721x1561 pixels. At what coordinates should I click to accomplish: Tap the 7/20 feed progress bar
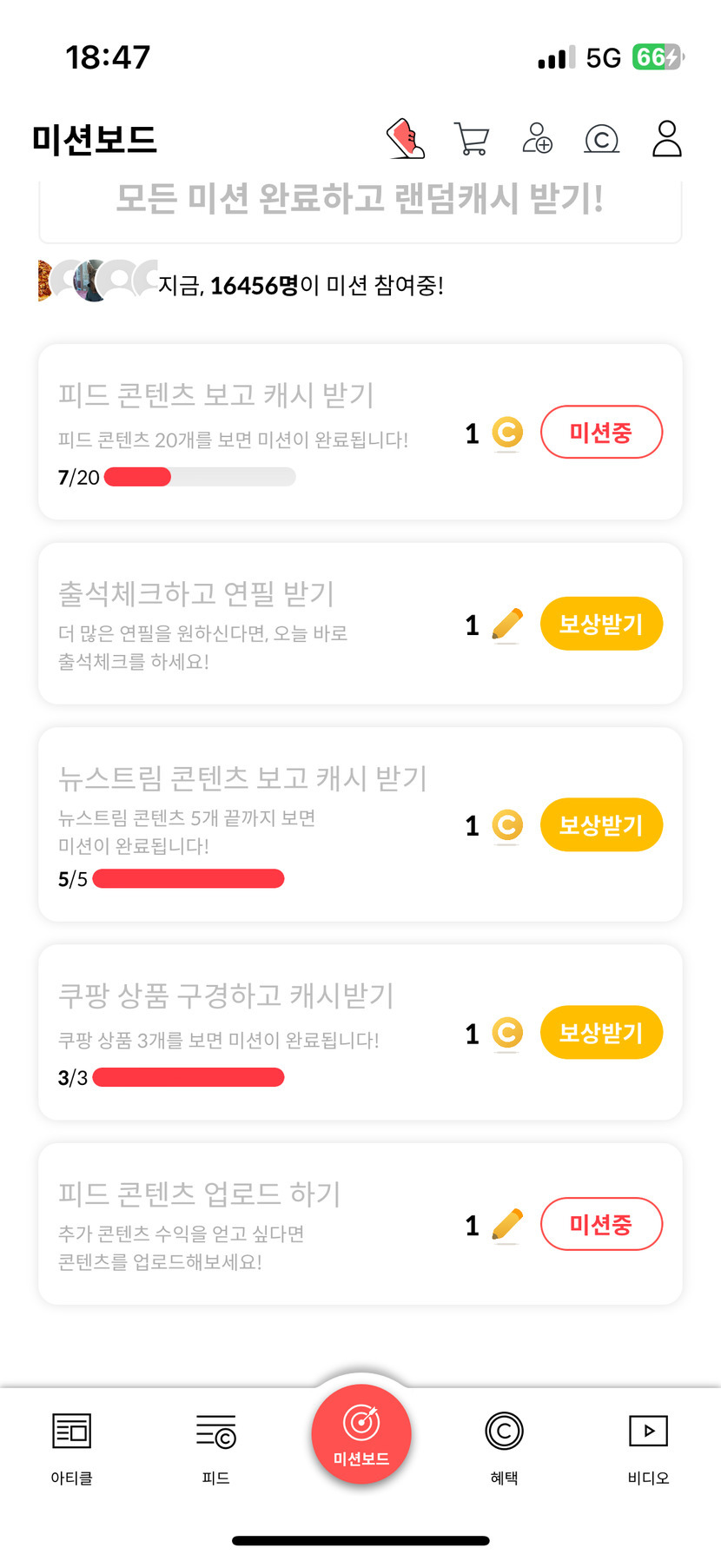point(200,477)
